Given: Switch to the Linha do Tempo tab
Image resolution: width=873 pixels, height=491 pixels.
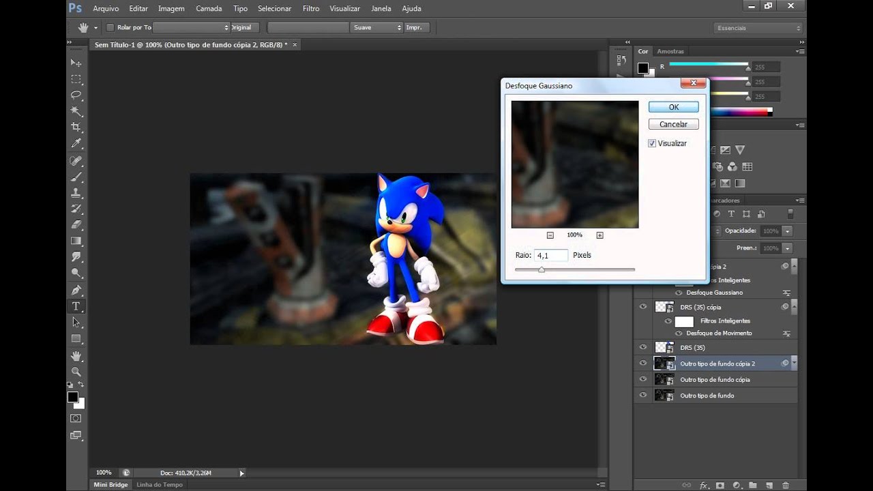Looking at the screenshot, I should click(x=160, y=485).
